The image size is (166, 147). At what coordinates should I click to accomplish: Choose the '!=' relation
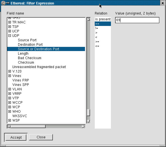(x=103, y=28)
